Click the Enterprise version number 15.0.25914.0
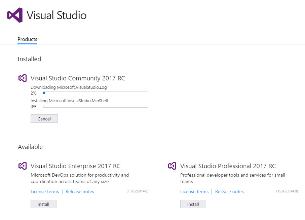The image size is (305, 220). 137,191
